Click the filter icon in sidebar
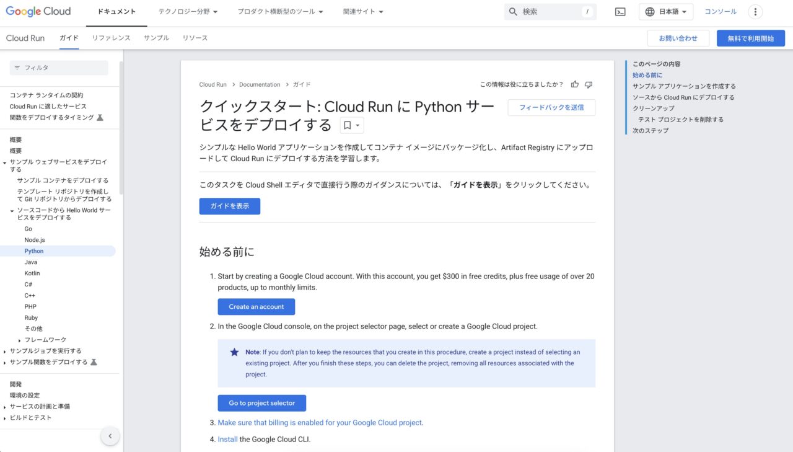793x452 pixels. click(17, 68)
